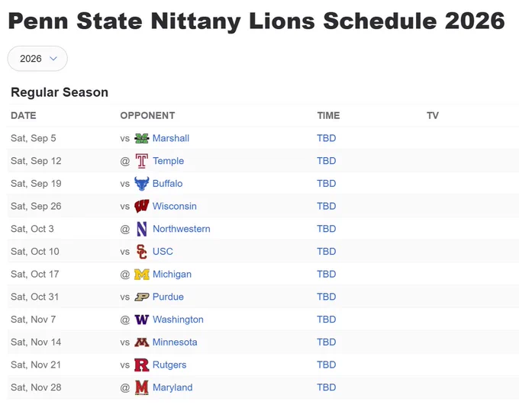Screen dimensions: 519x405
Task: Click TBD time for Maryland game
Action: tap(327, 387)
